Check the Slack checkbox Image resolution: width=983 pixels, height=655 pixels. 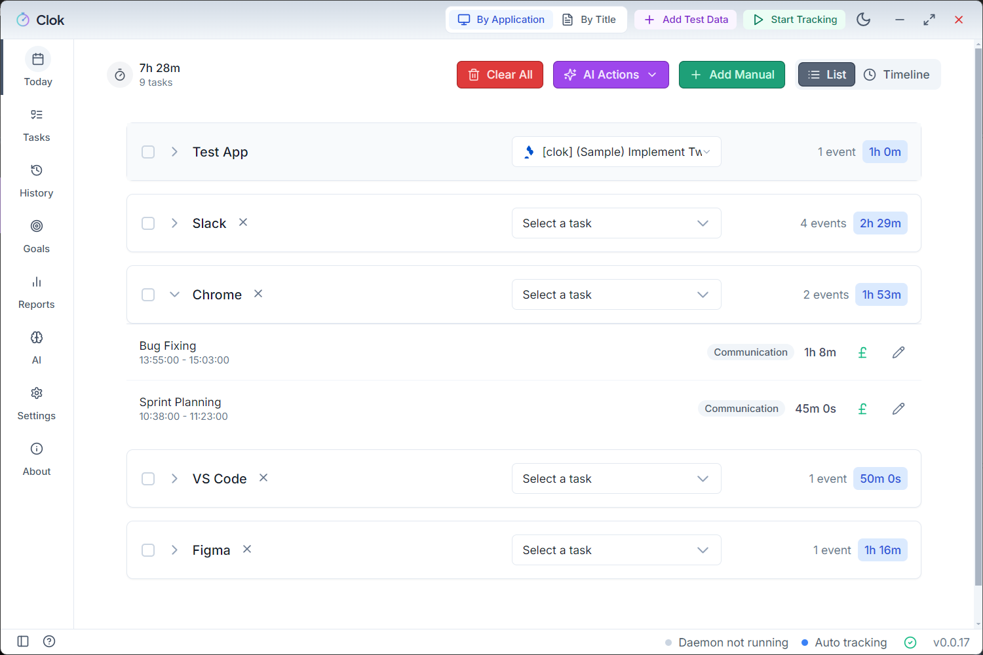pyautogui.click(x=148, y=223)
